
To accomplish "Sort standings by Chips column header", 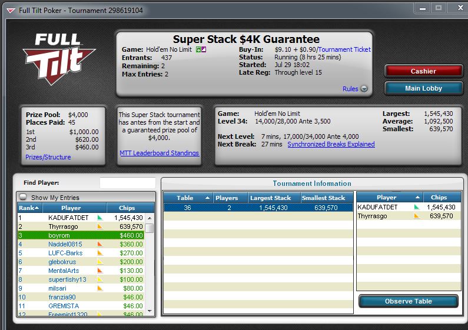I will click(131, 208).
